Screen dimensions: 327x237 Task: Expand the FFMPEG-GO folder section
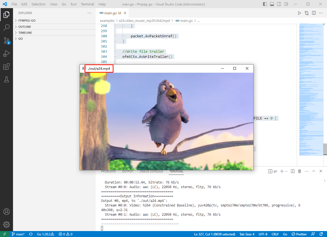click(54, 21)
